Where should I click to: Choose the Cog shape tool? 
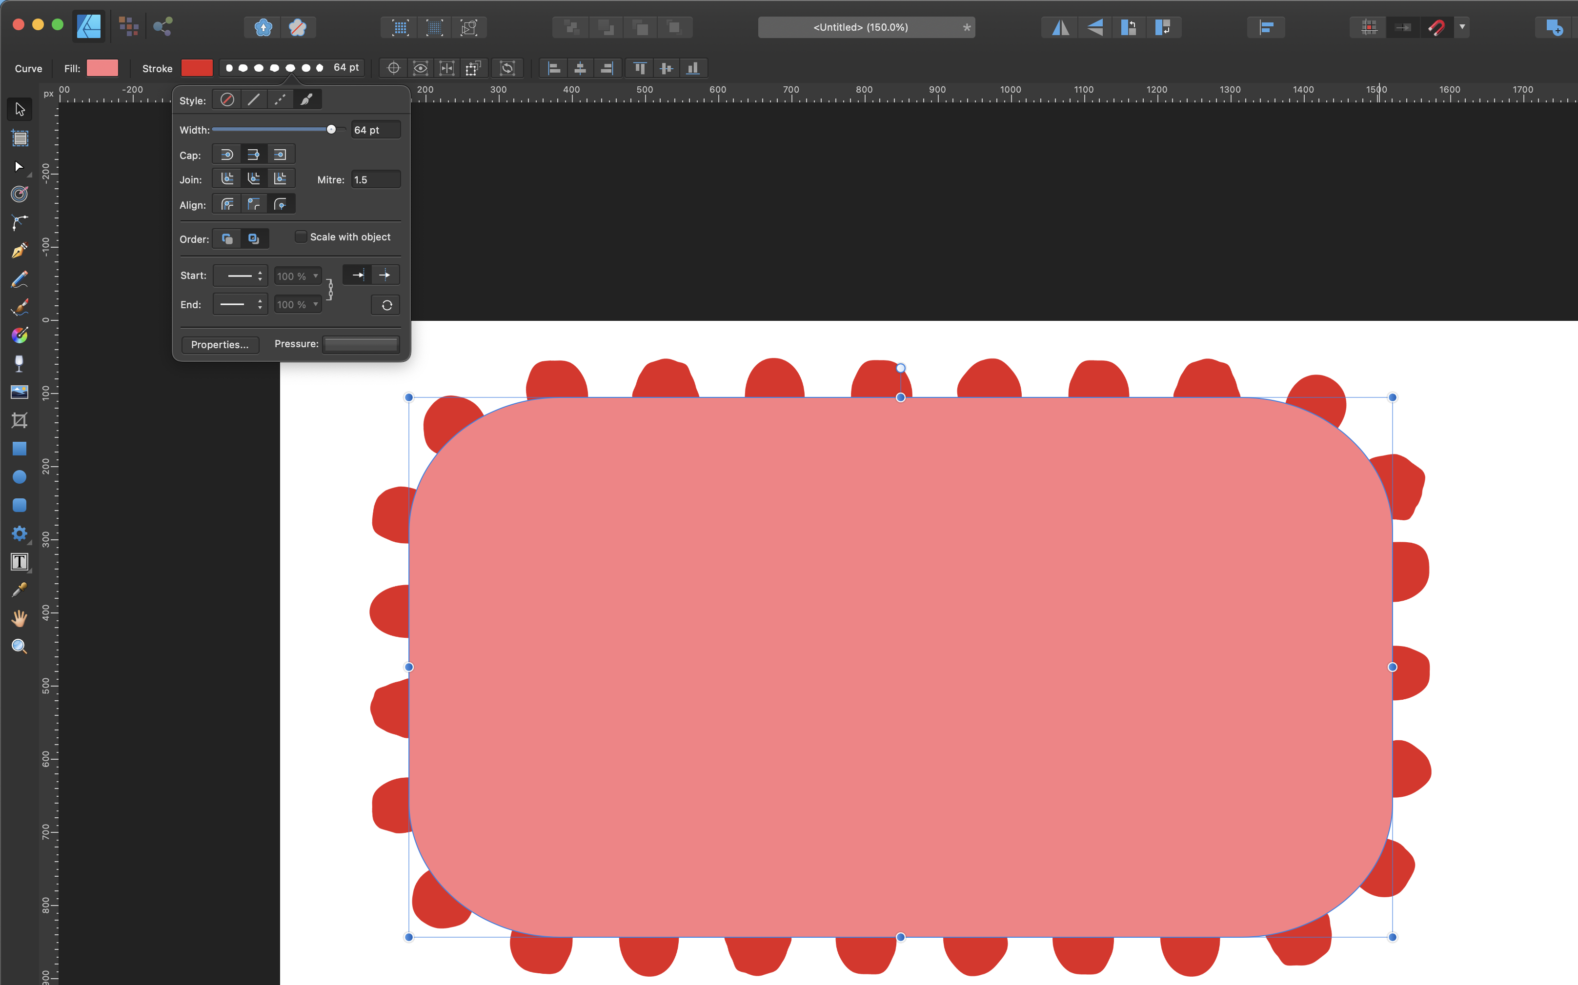tap(20, 533)
